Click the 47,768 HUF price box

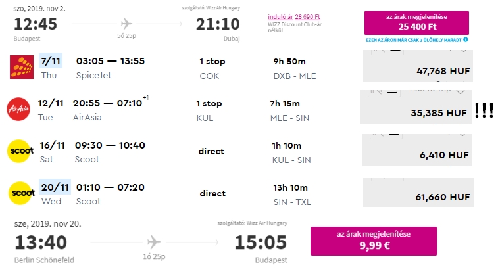coord(418,66)
